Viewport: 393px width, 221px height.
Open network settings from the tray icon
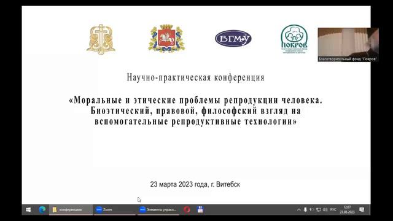[319, 209]
